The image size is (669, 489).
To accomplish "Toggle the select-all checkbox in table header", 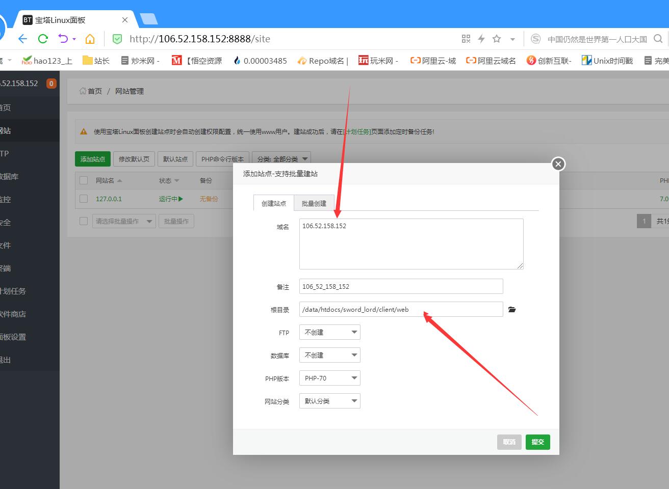I will pyautogui.click(x=84, y=180).
